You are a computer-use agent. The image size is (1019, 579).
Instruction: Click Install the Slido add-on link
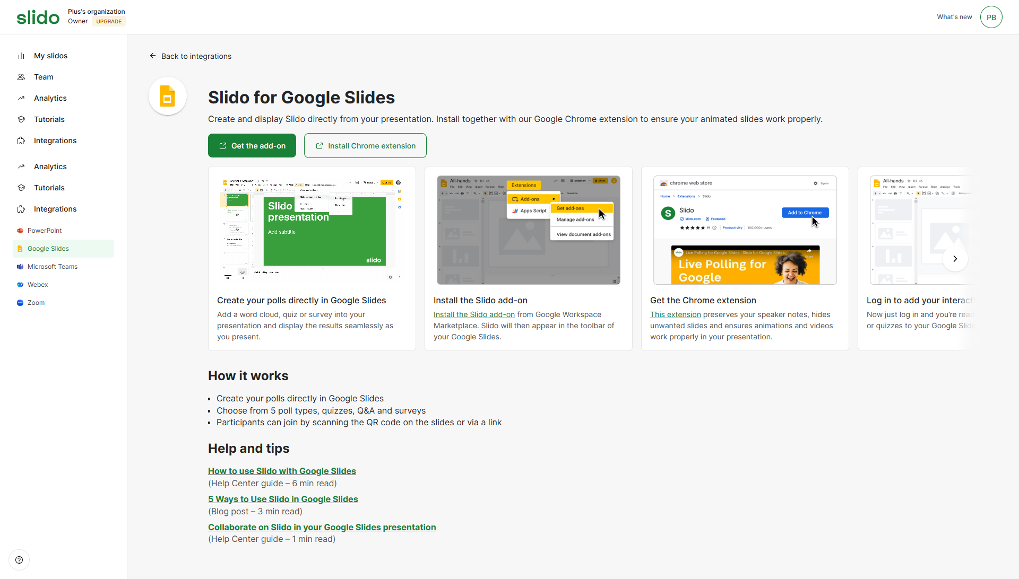pos(474,314)
